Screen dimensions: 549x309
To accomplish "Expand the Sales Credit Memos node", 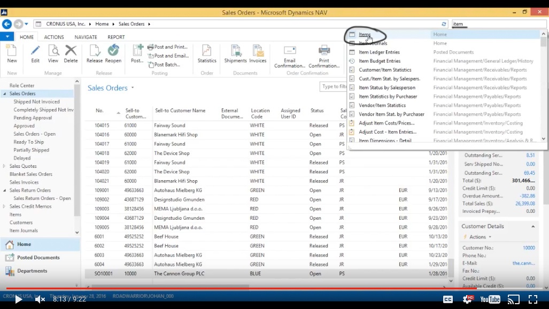I will click(x=4, y=206).
